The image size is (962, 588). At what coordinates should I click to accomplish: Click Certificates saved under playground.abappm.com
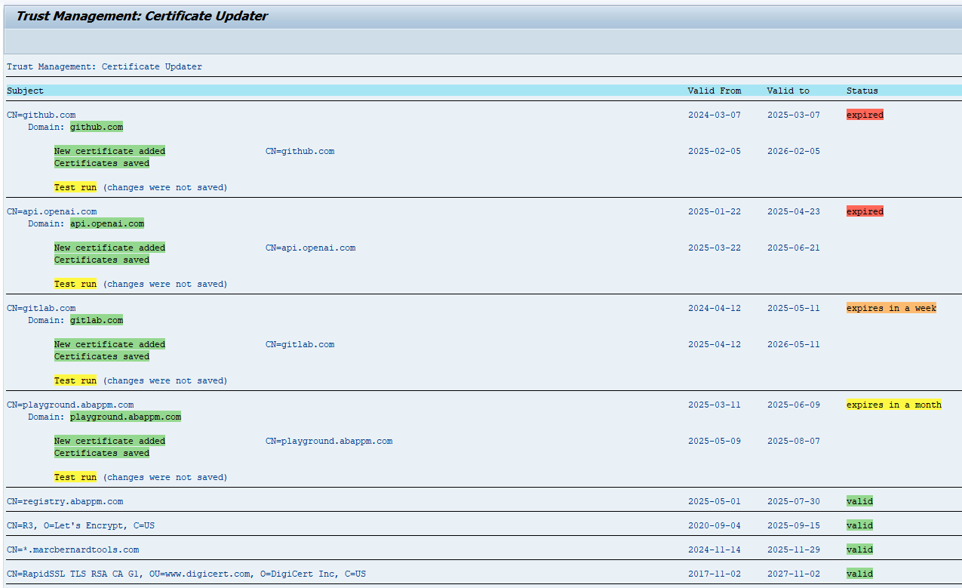tap(102, 453)
